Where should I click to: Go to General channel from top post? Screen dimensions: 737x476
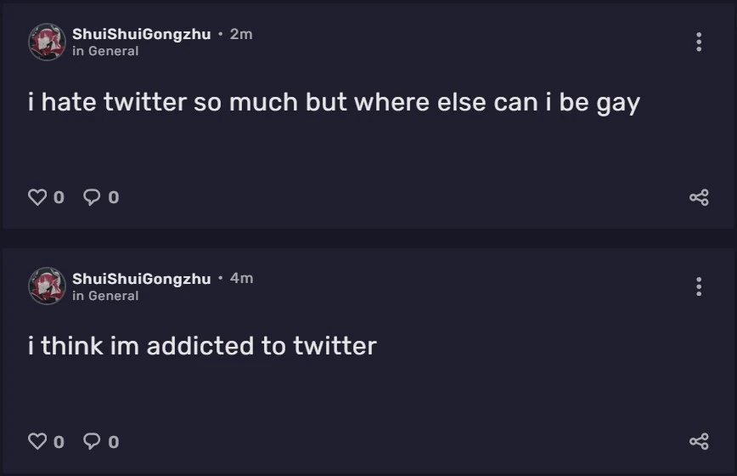pos(113,51)
